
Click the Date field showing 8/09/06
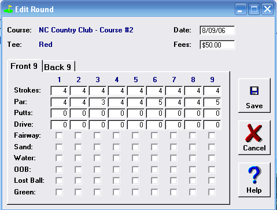(217, 31)
